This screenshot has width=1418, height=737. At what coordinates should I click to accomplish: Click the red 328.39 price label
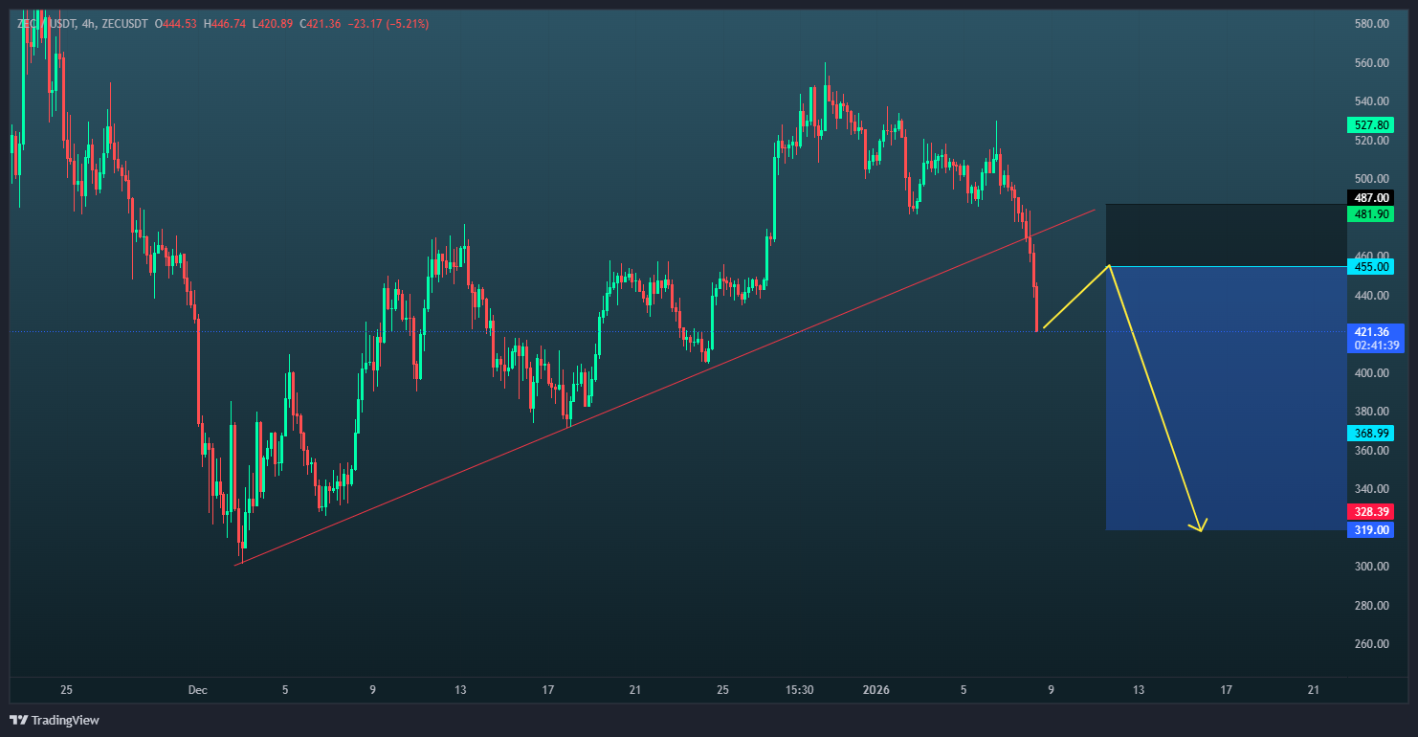(1369, 512)
